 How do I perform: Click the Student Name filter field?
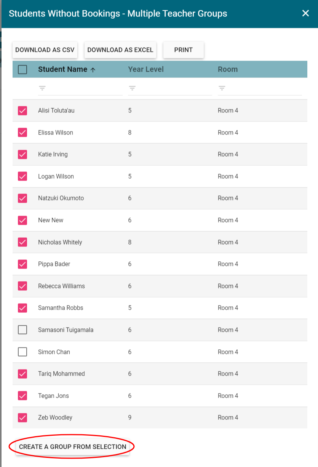click(x=85, y=88)
